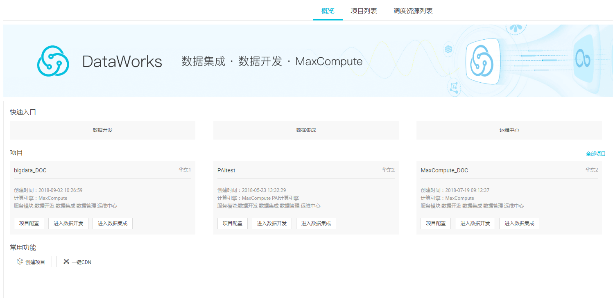
Task: Click the 华东2 region label on PAItest
Action: (388, 169)
